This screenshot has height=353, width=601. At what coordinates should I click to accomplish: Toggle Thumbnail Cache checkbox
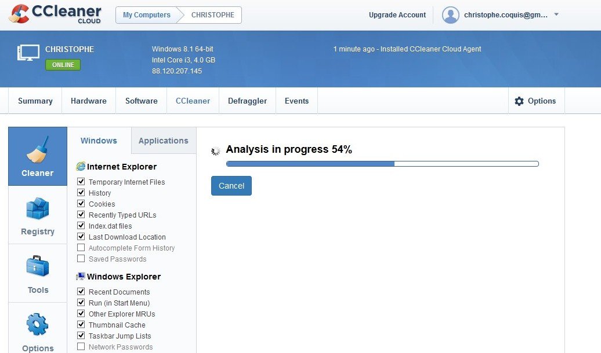click(x=81, y=324)
